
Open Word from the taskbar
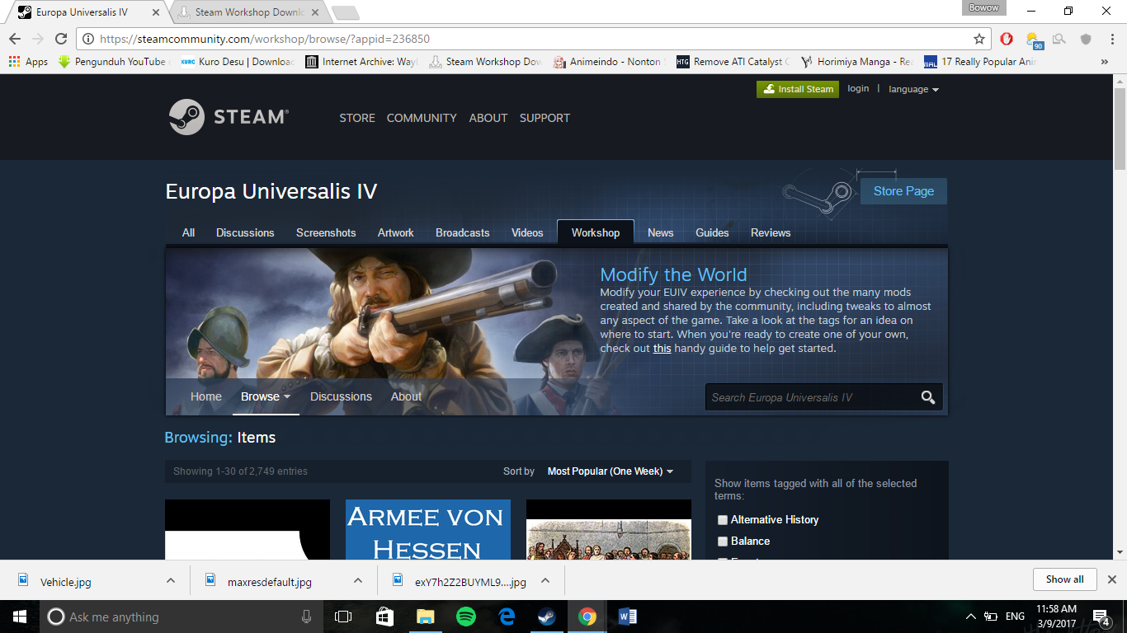[627, 617]
